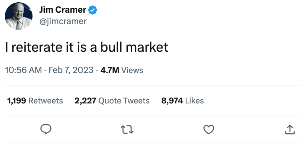Open the Likes list

click(194, 101)
